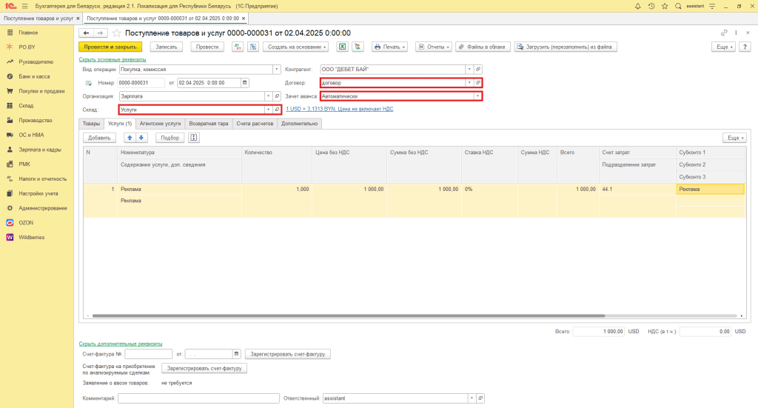Switch to the Товары tab
Viewport: 758px width, 408px height.
[91, 124]
